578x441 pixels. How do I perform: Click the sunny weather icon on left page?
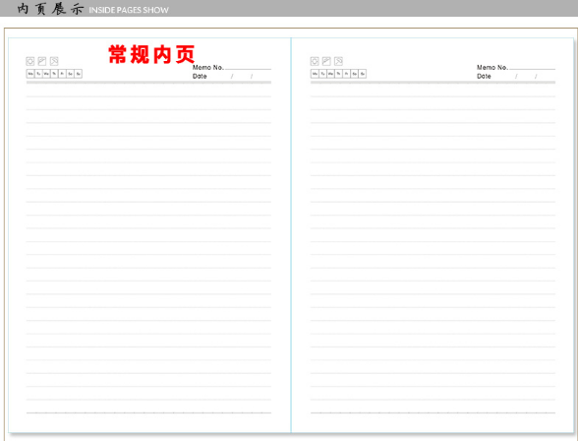29,61
